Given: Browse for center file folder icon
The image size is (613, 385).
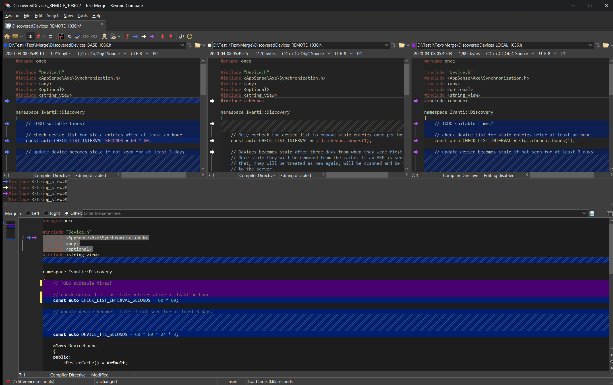Looking at the screenshot, I should tap(402, 45).
